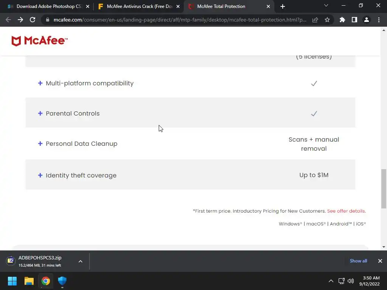The width and height of the screenshot is (387, 290).
Task: Bookmark this tab with star icon
Action: (327, 20)
